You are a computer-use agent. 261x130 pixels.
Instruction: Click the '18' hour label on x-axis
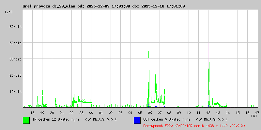32,113
